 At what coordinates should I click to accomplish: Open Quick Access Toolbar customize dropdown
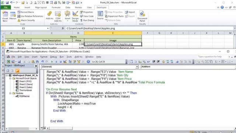pos(81,3)
